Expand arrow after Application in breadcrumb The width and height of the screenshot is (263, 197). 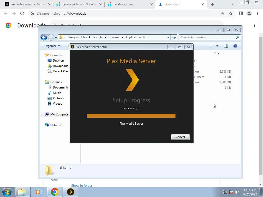pos(144,37)
